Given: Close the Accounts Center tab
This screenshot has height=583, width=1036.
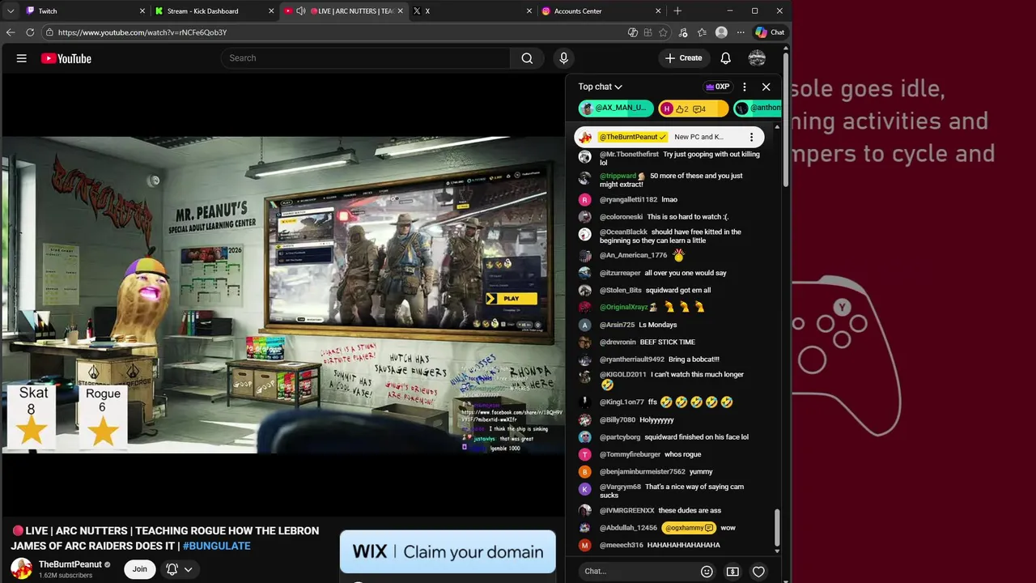Looking at the screenshot, I should click(658, 11).
